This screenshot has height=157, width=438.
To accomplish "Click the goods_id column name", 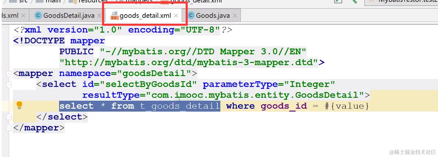I will [284, 106].
